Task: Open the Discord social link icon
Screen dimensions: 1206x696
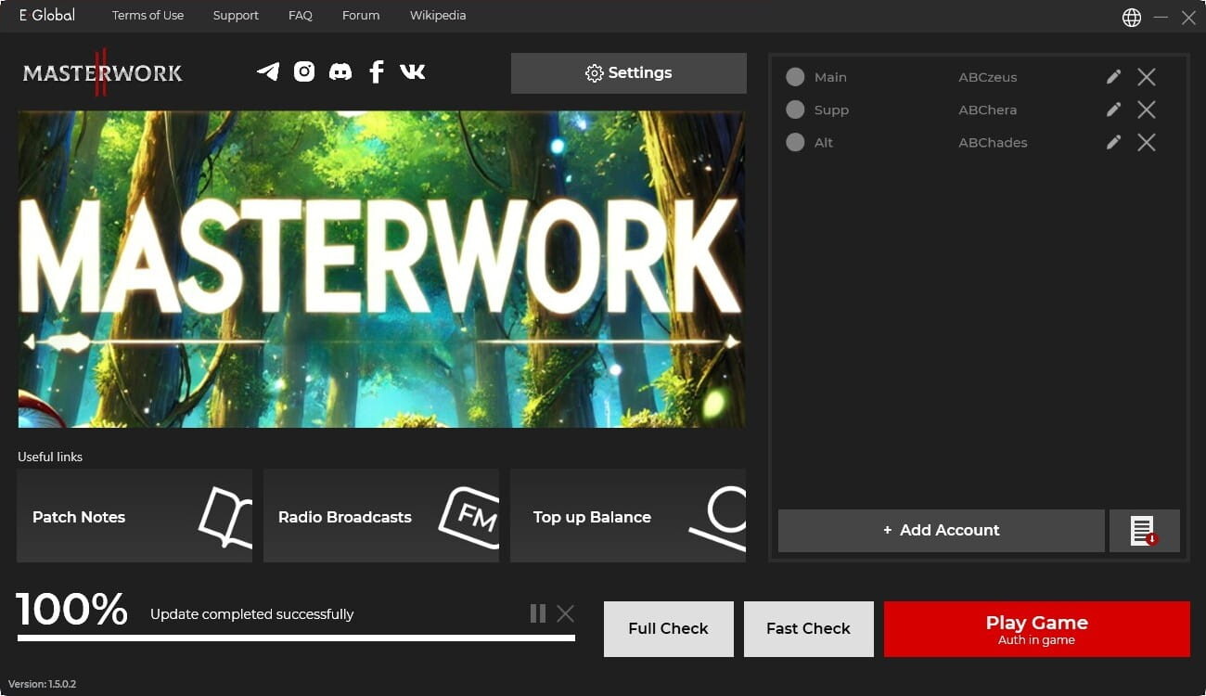Action: (x=340, y=71)
